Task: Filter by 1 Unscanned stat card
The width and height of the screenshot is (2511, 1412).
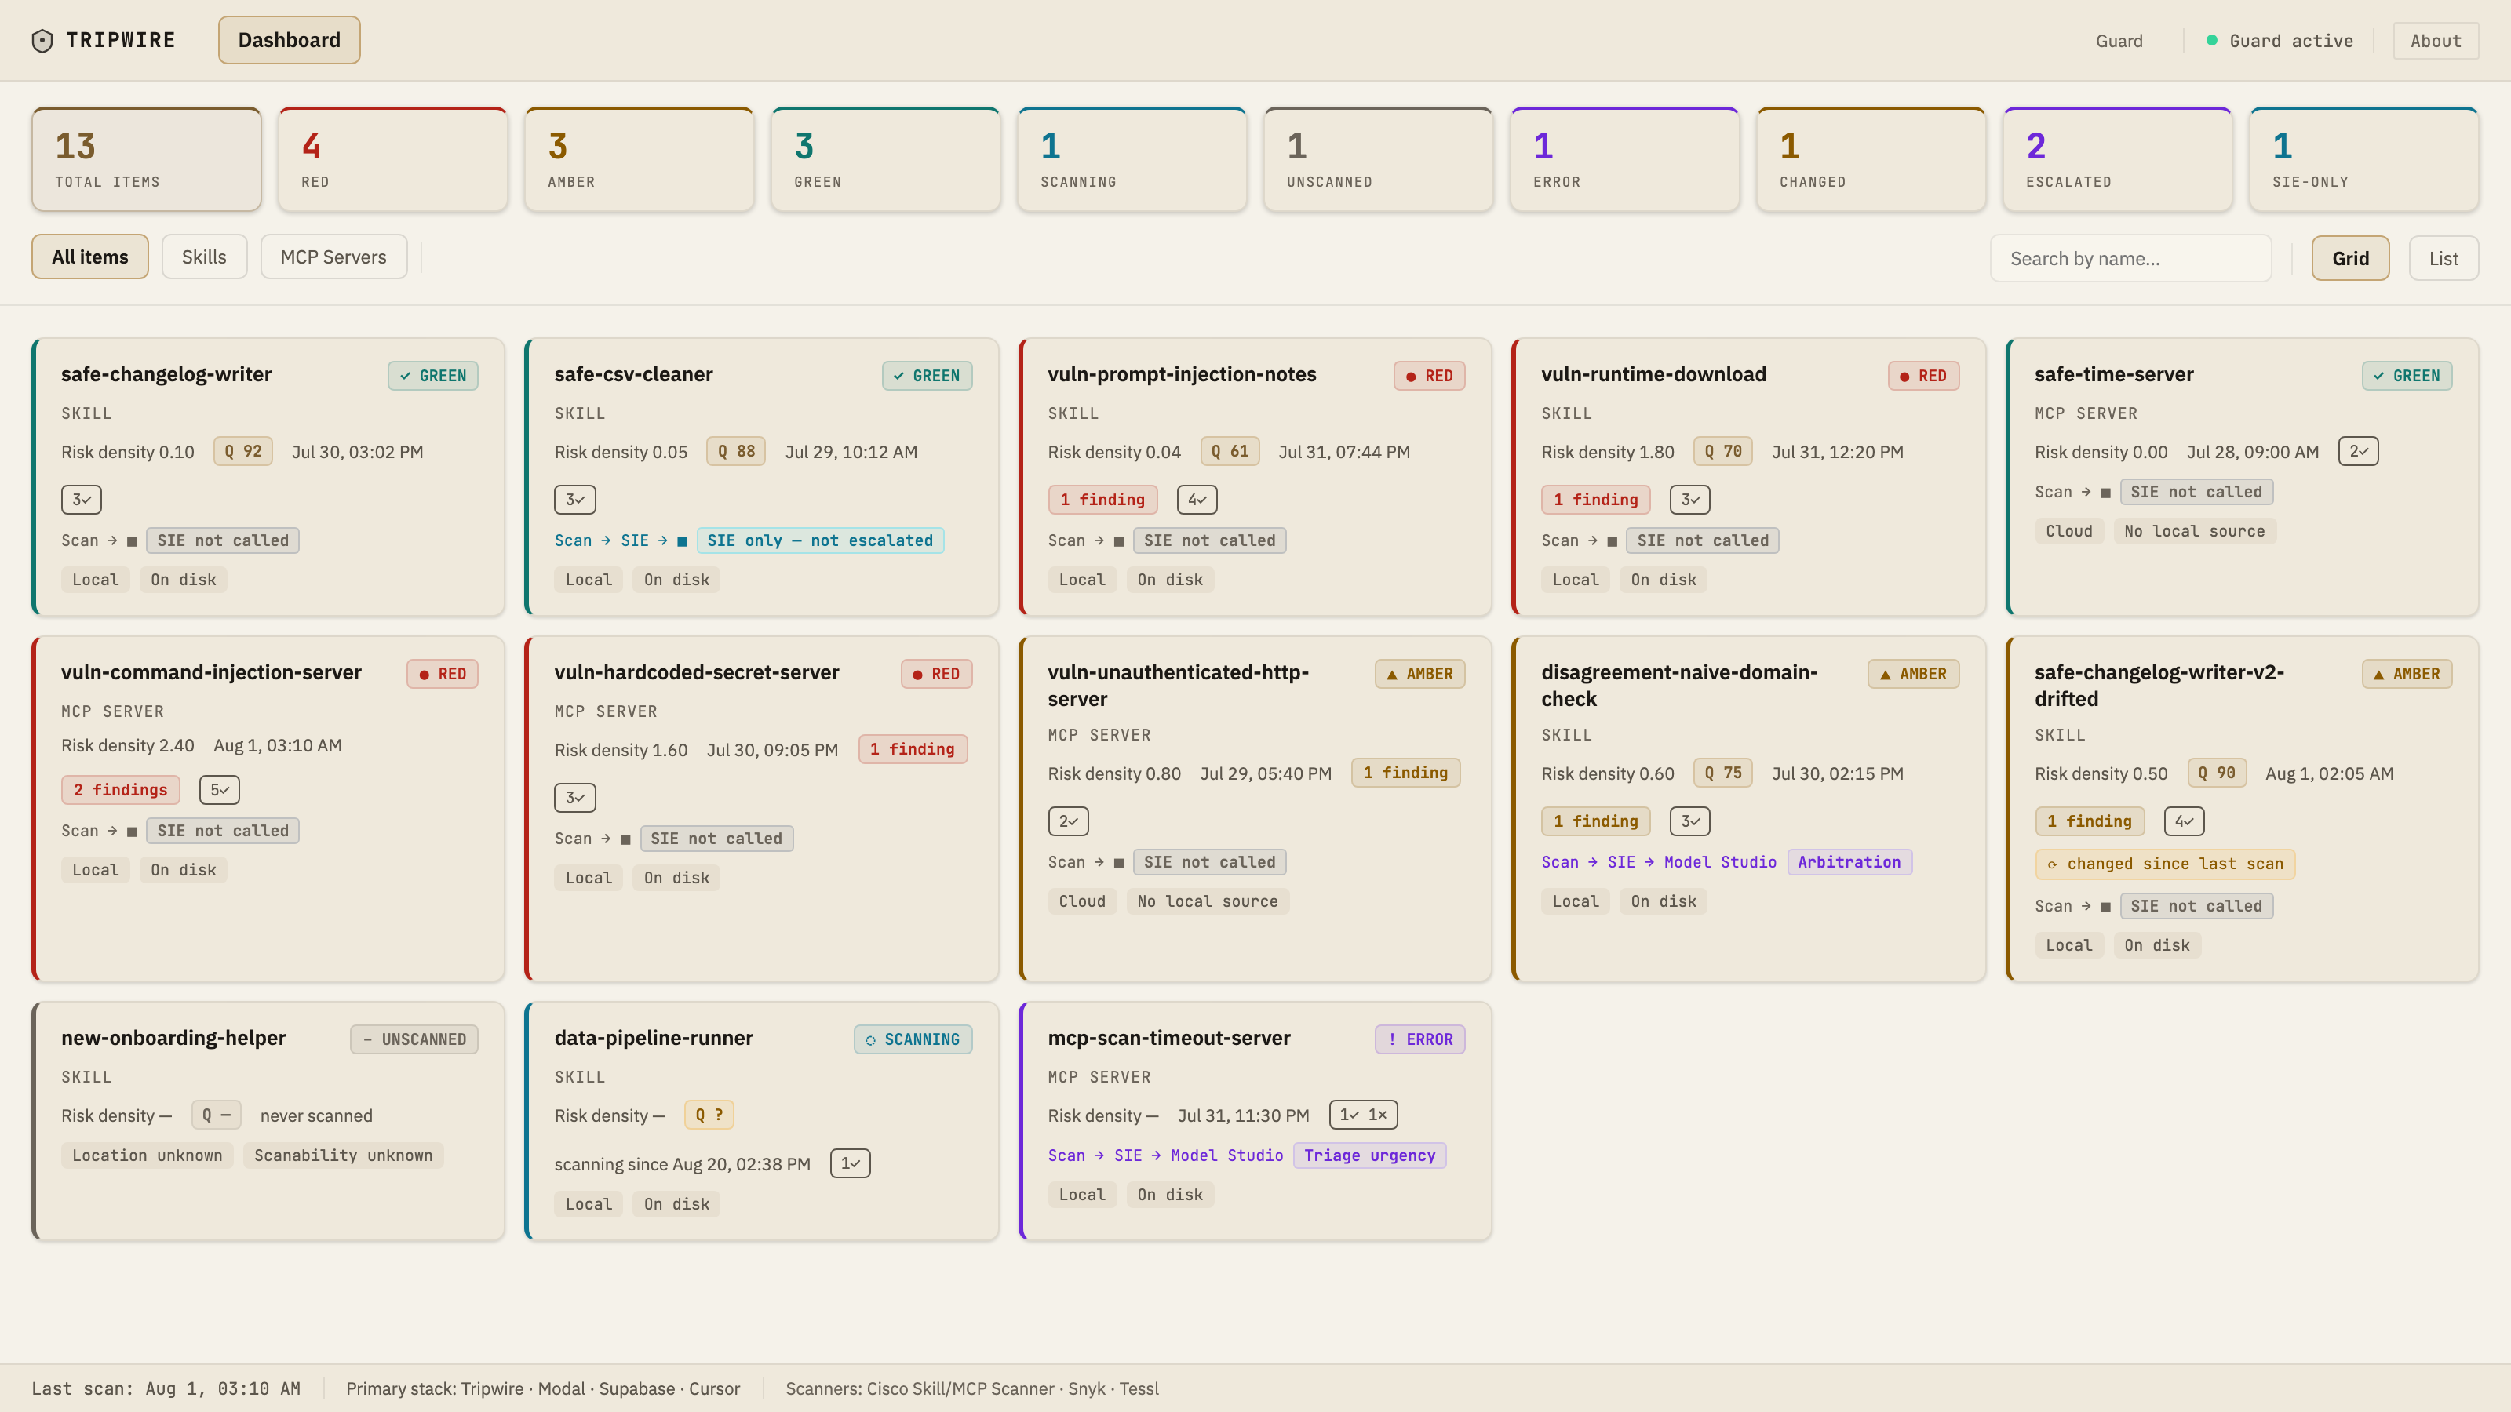Action: (1379, 160)
